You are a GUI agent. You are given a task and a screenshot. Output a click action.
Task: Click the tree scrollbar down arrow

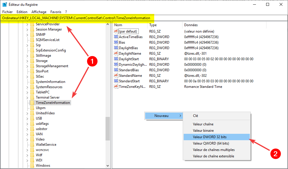point(108,166)
